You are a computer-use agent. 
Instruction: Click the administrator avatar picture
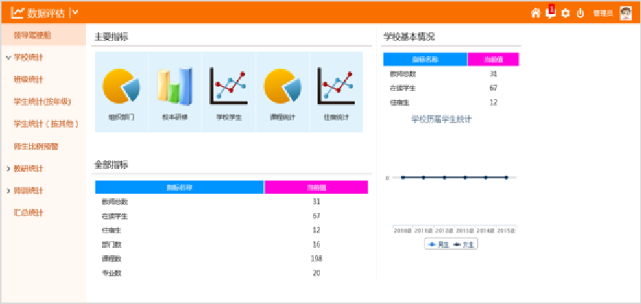pos(626,13)
